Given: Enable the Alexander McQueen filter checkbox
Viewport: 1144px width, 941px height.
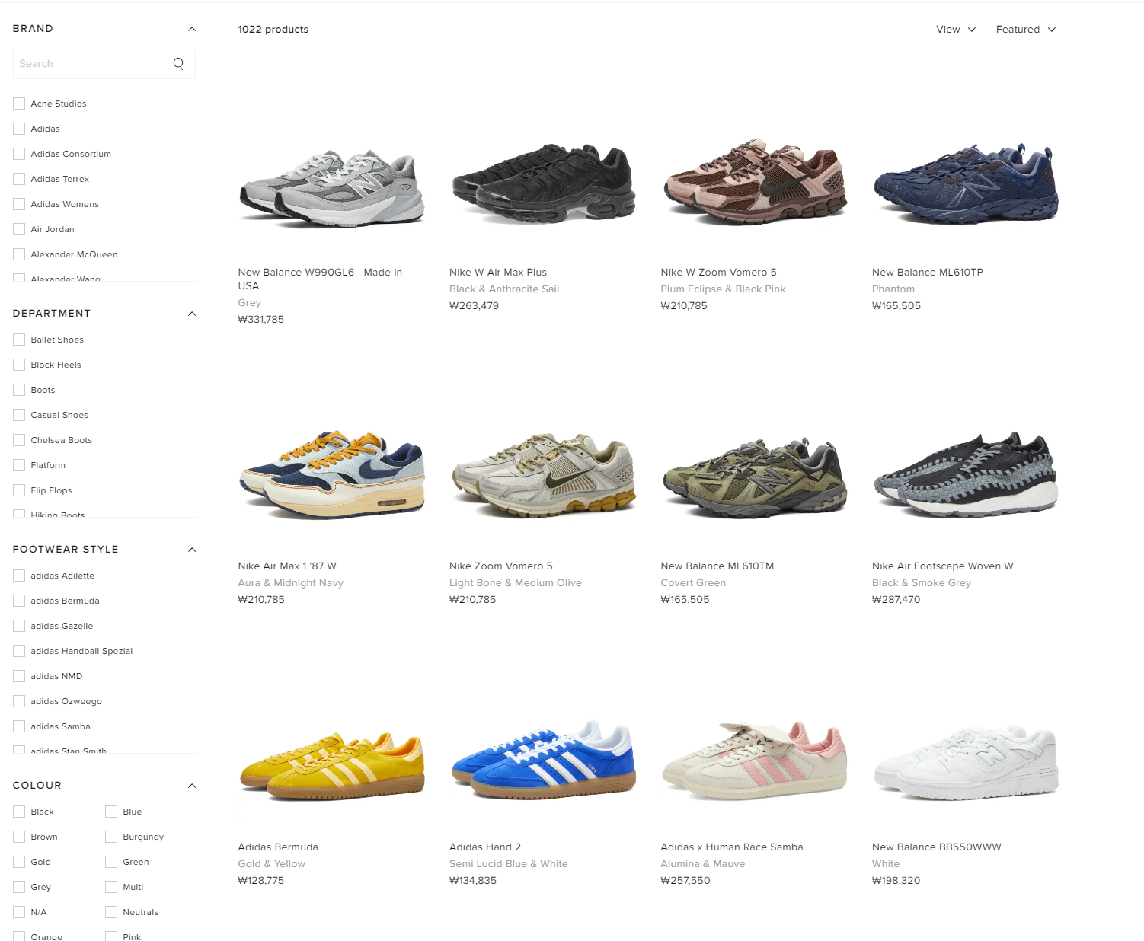Looking at the screenshot, I should 19,254.
